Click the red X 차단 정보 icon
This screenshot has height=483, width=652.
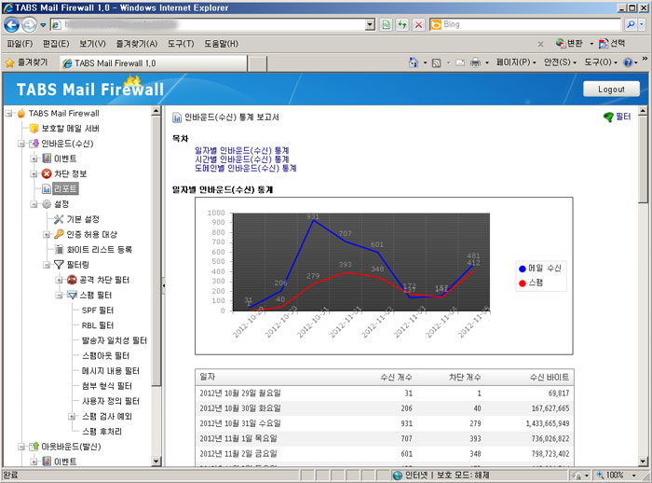click(x=47, y=173)
